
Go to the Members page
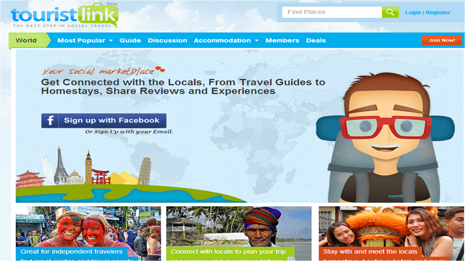pyautogui.click(x=282, y=40)
